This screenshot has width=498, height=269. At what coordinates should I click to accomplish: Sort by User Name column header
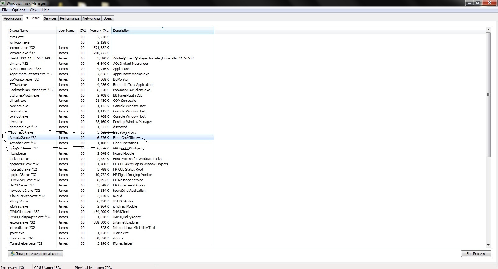(67, 31)
